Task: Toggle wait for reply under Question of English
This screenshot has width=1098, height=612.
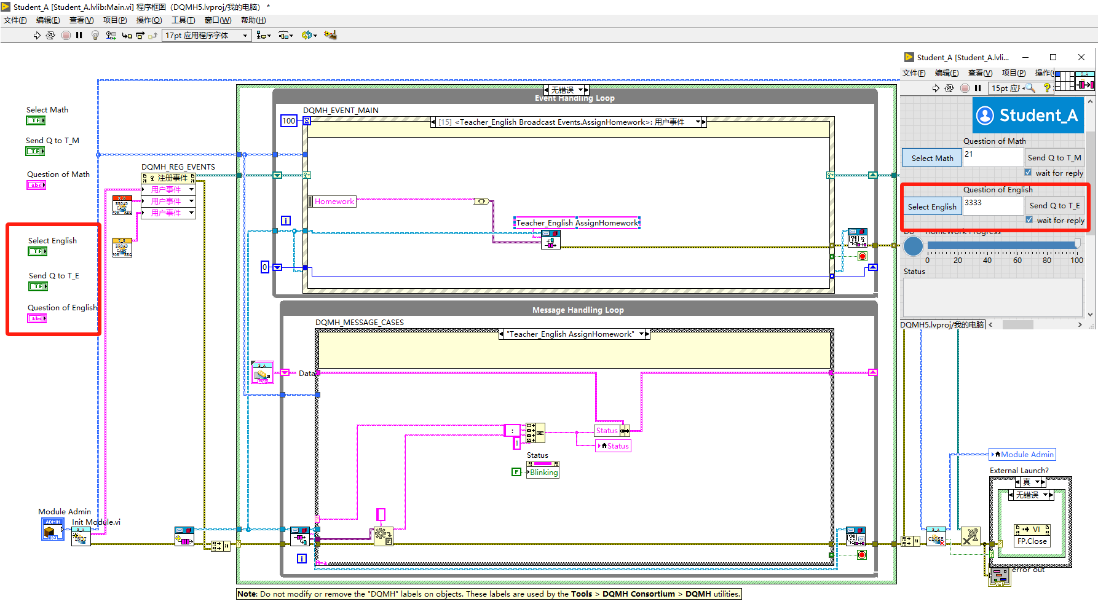Action: pos(1030,220)
